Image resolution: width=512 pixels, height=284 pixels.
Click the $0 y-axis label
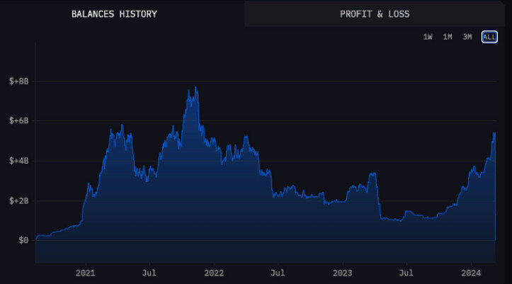click(23, 241)
